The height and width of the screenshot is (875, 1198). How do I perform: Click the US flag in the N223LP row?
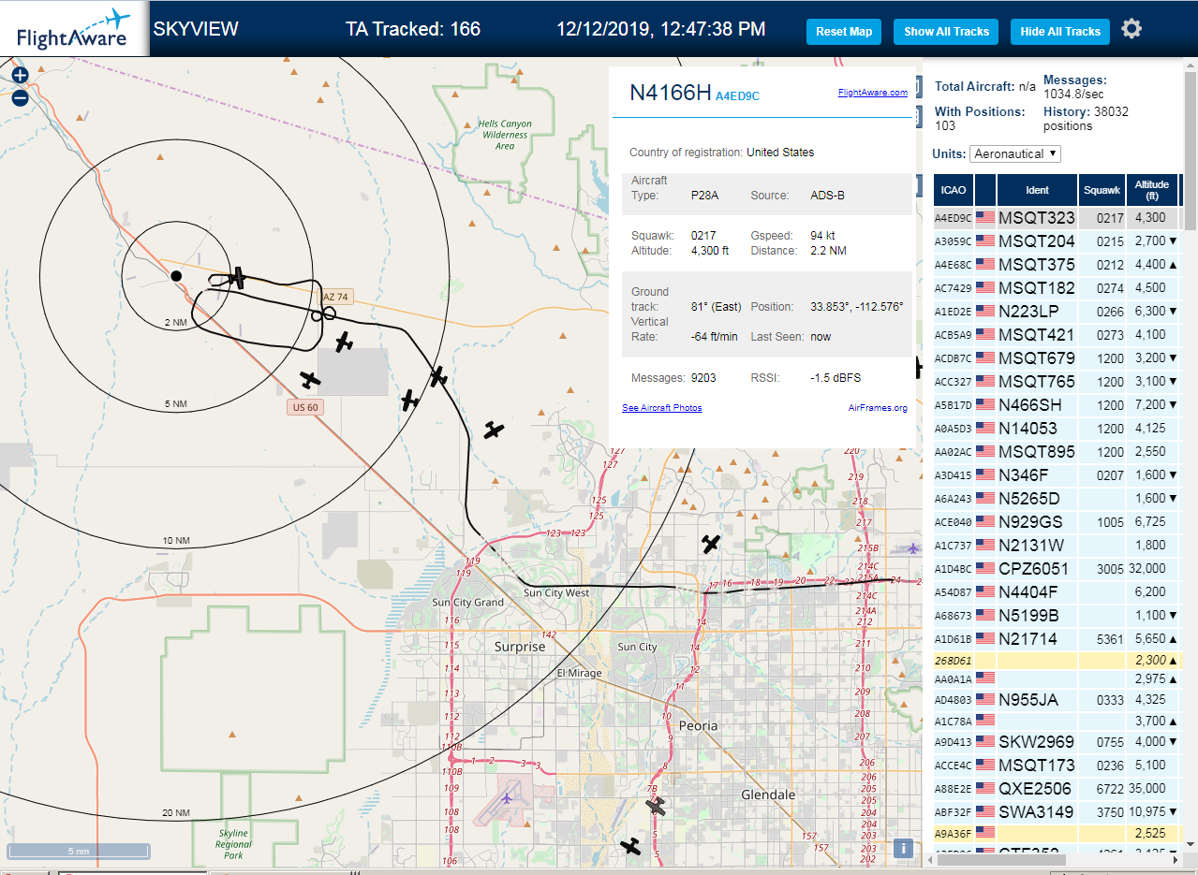[x=985, y=312]
